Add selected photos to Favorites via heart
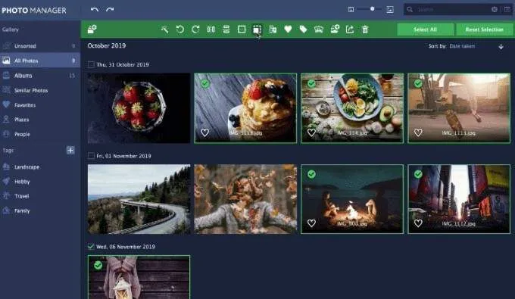The image size is (515, 299). pyautogui.click(x=288, y=30)
